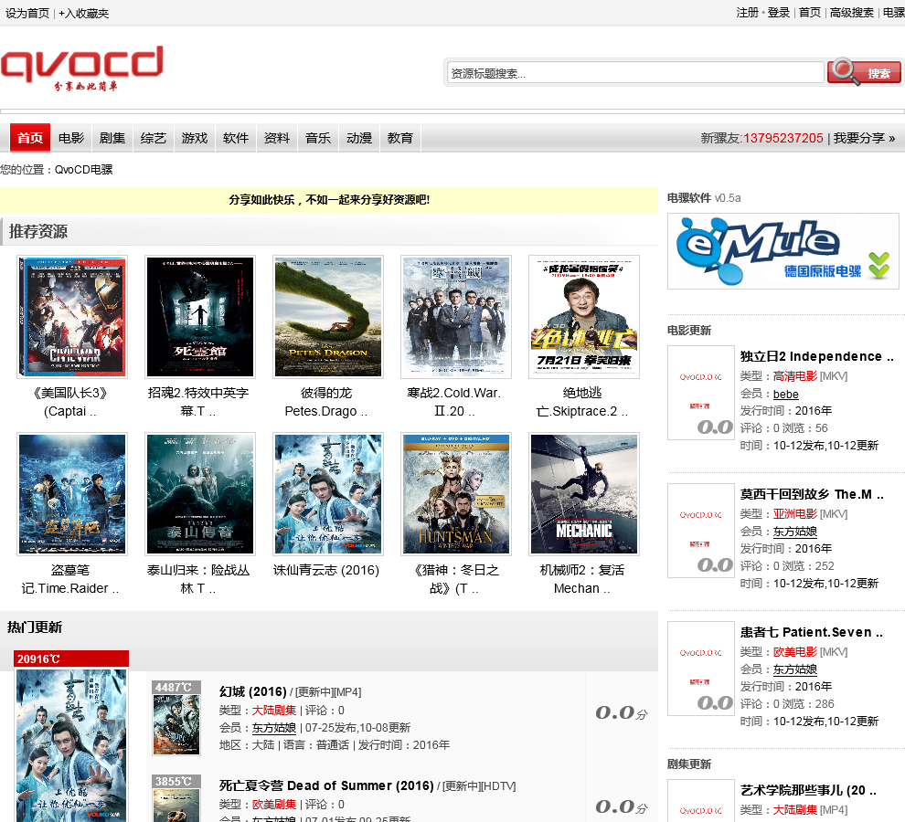The image size is (905, 822).
Task: Click the 我要分享 » link
Action: [x=864, y=138]
